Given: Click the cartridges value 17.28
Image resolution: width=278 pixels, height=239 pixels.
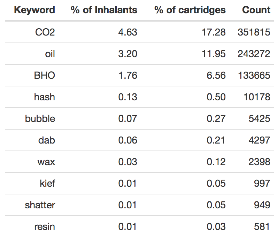Looking at the screenshot, I should 214,32.
